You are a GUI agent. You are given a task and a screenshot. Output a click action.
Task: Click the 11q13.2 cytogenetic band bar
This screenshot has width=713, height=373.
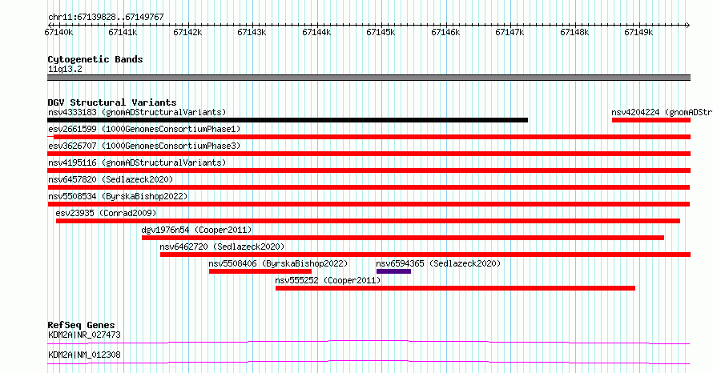[369, 78]
